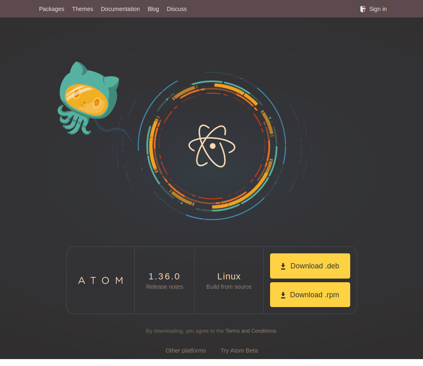Select the ATOM wordmark on the left panel

[x=100, y=280]
